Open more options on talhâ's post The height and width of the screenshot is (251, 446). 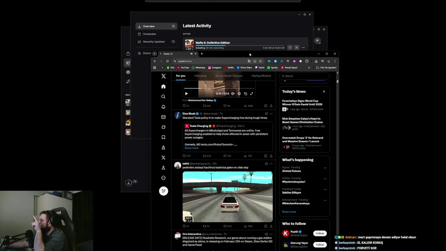271,163
